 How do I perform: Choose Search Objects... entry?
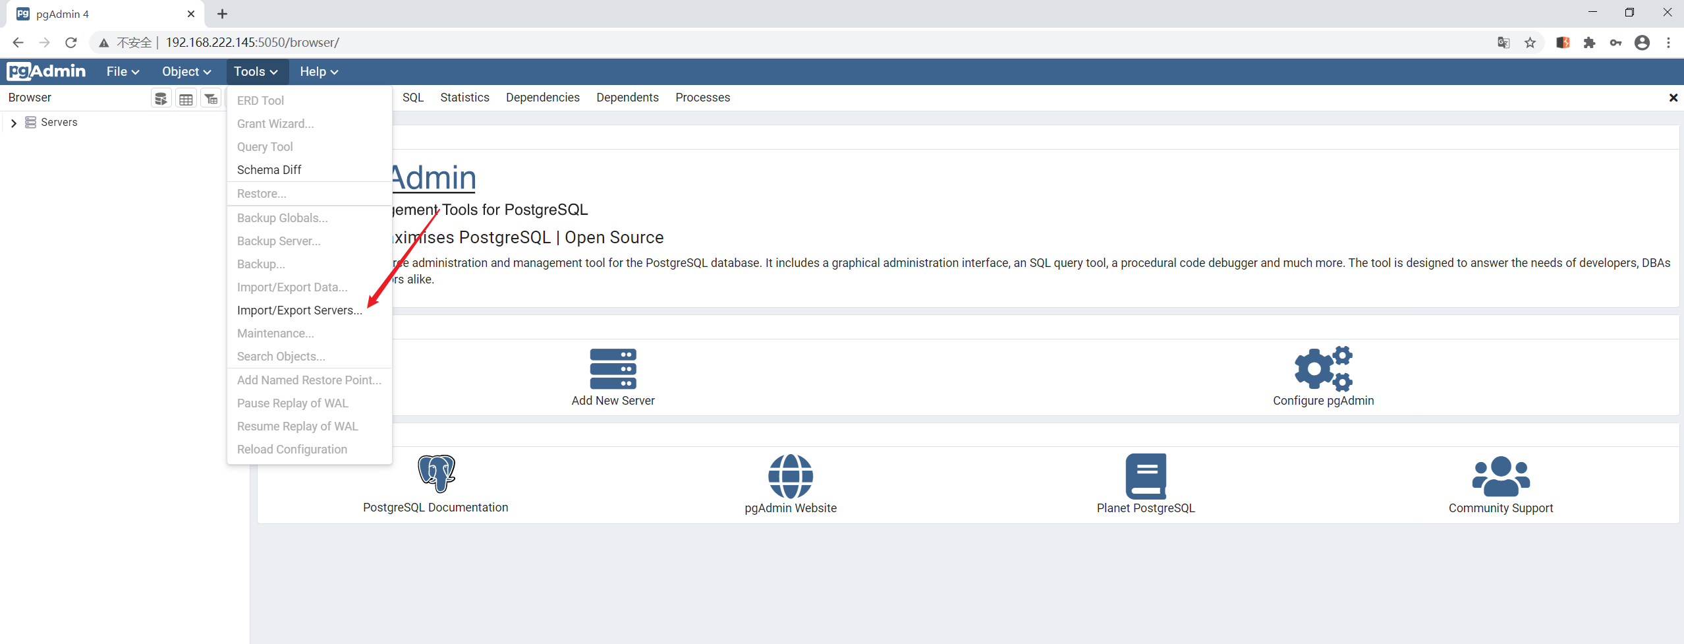pyautogui.click(x=310, y=356)
